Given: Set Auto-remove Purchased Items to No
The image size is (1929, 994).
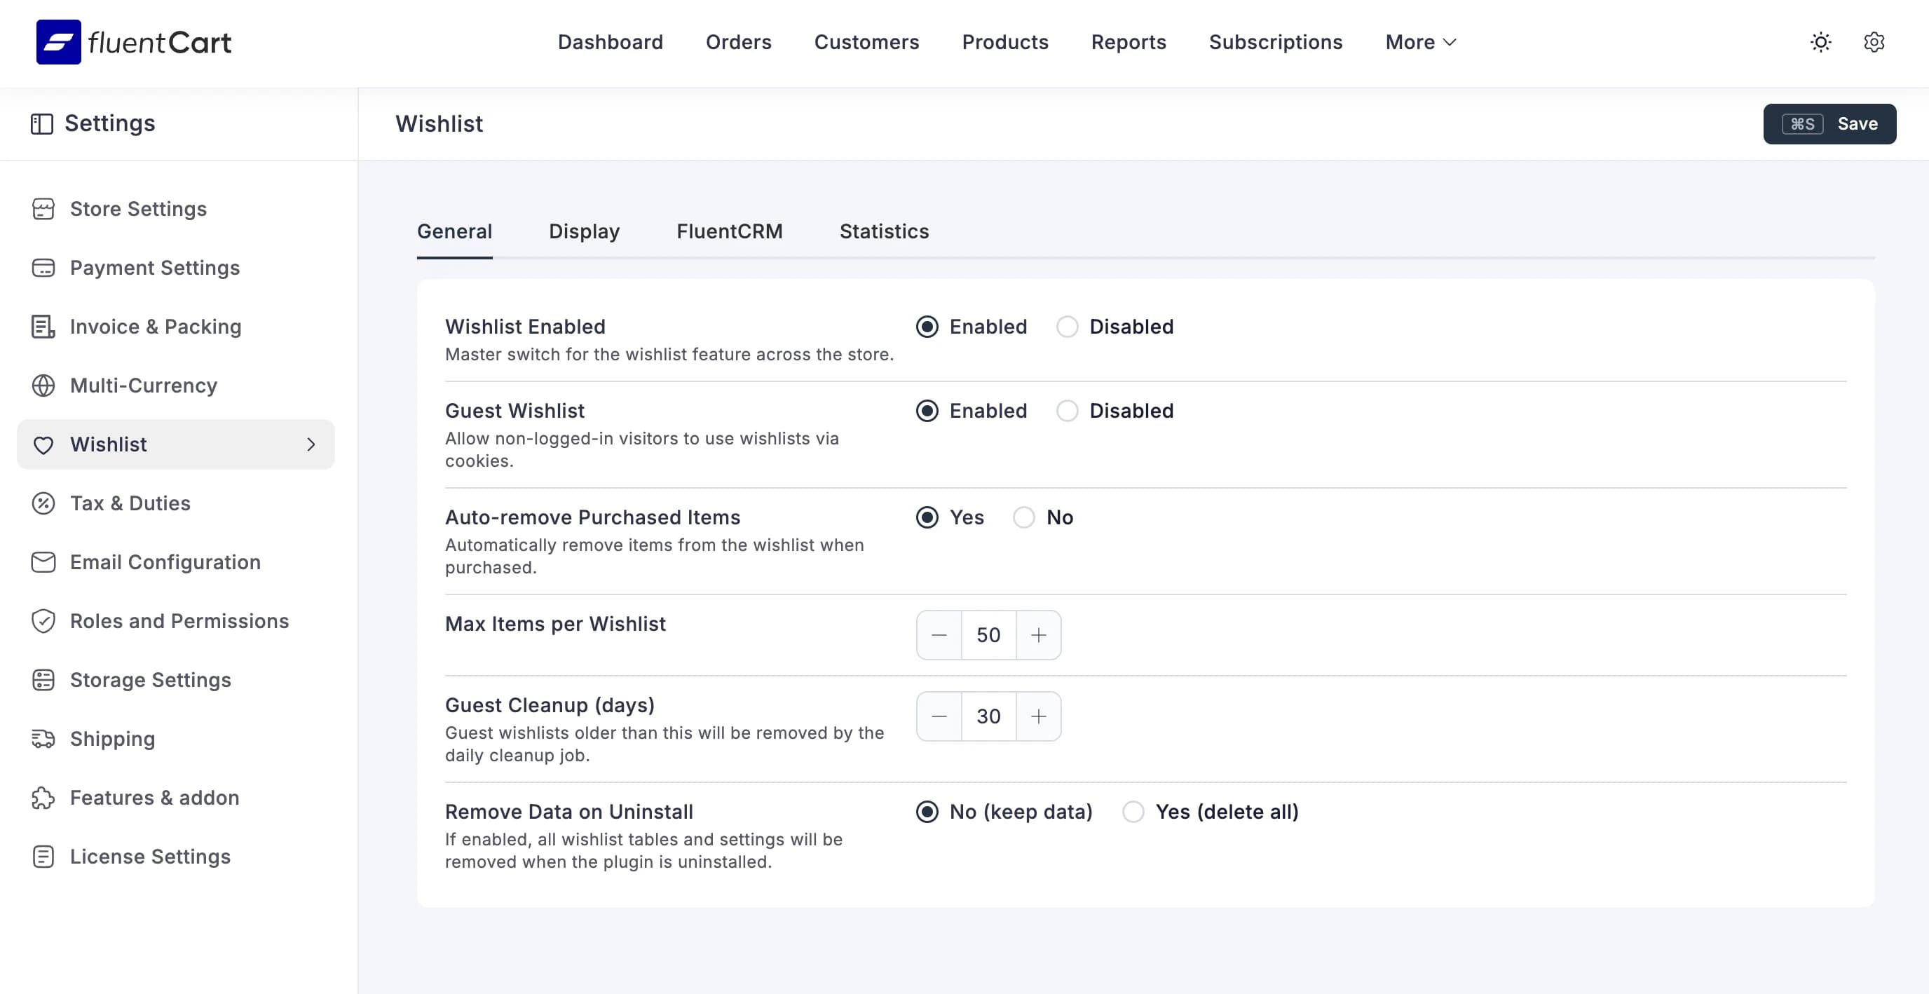Looking at the screenshot, I should click(x=1023, y=517).
